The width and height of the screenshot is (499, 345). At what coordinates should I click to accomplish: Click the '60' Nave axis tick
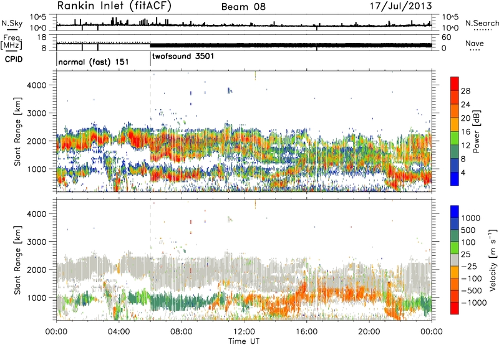(x=446, y=37)
